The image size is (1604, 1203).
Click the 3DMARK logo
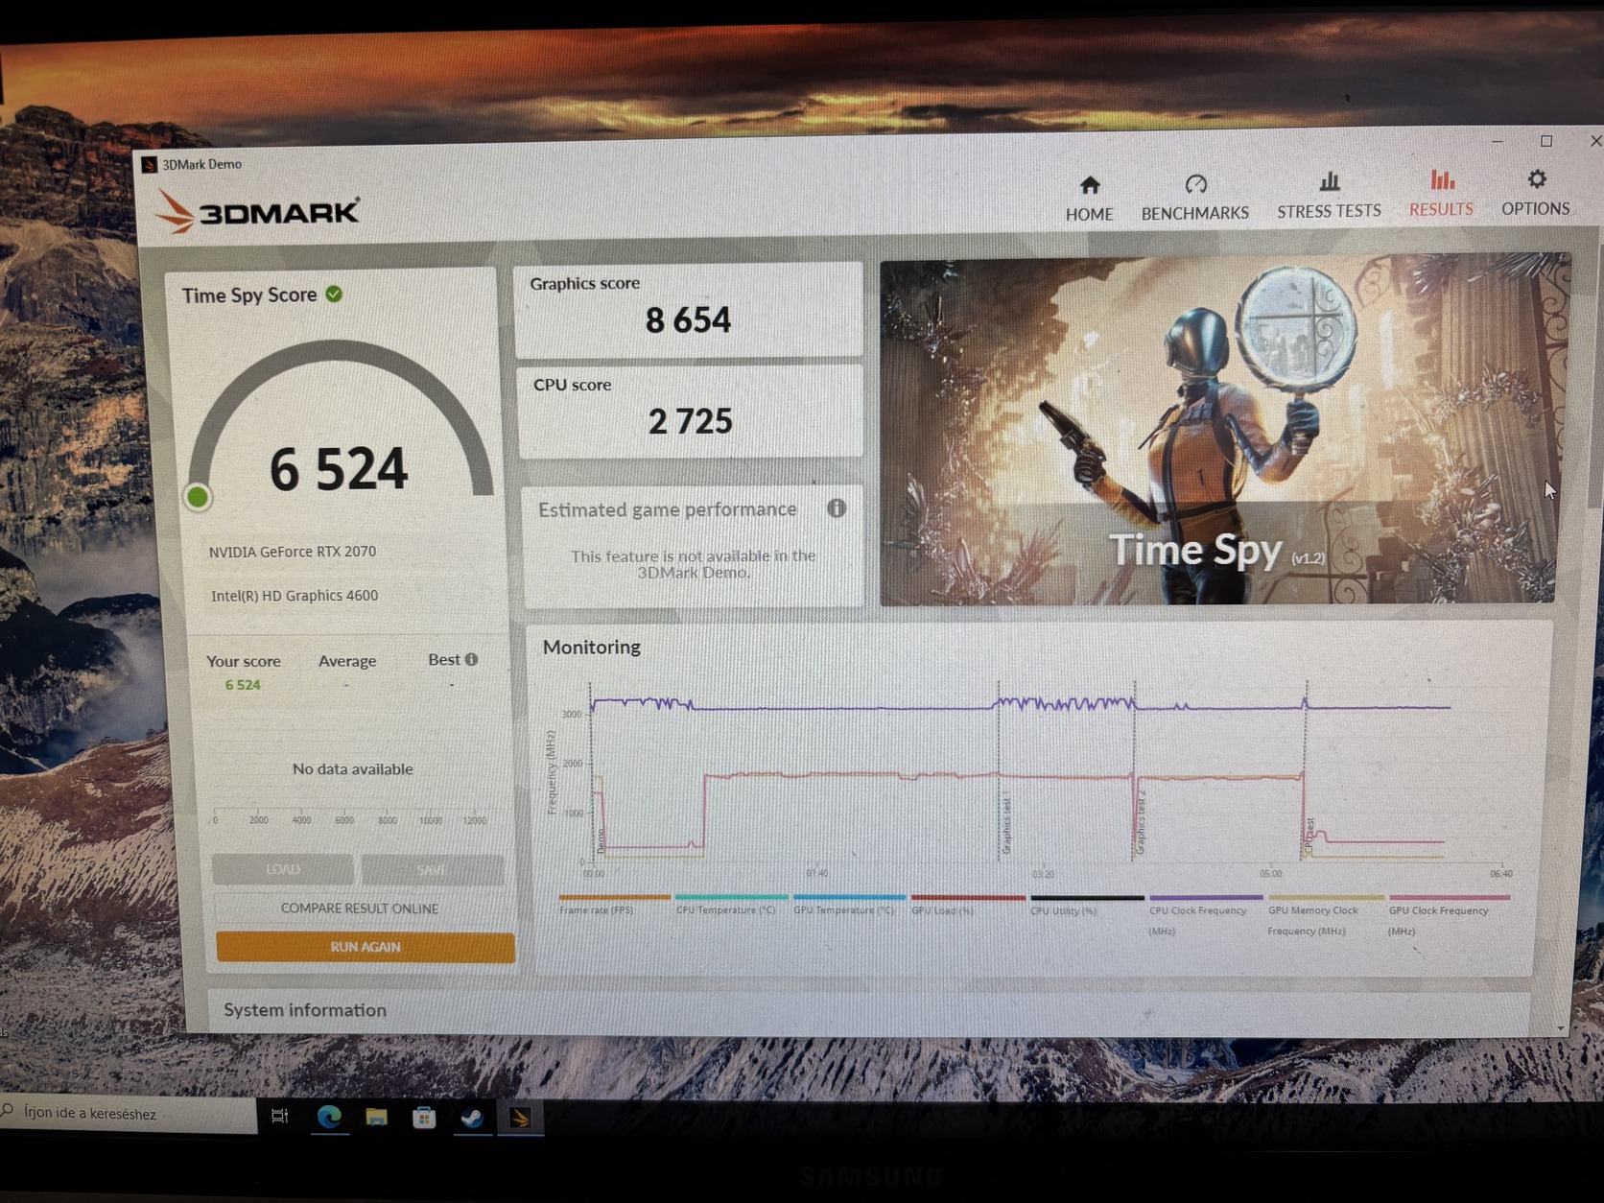[x=258, y=210]
